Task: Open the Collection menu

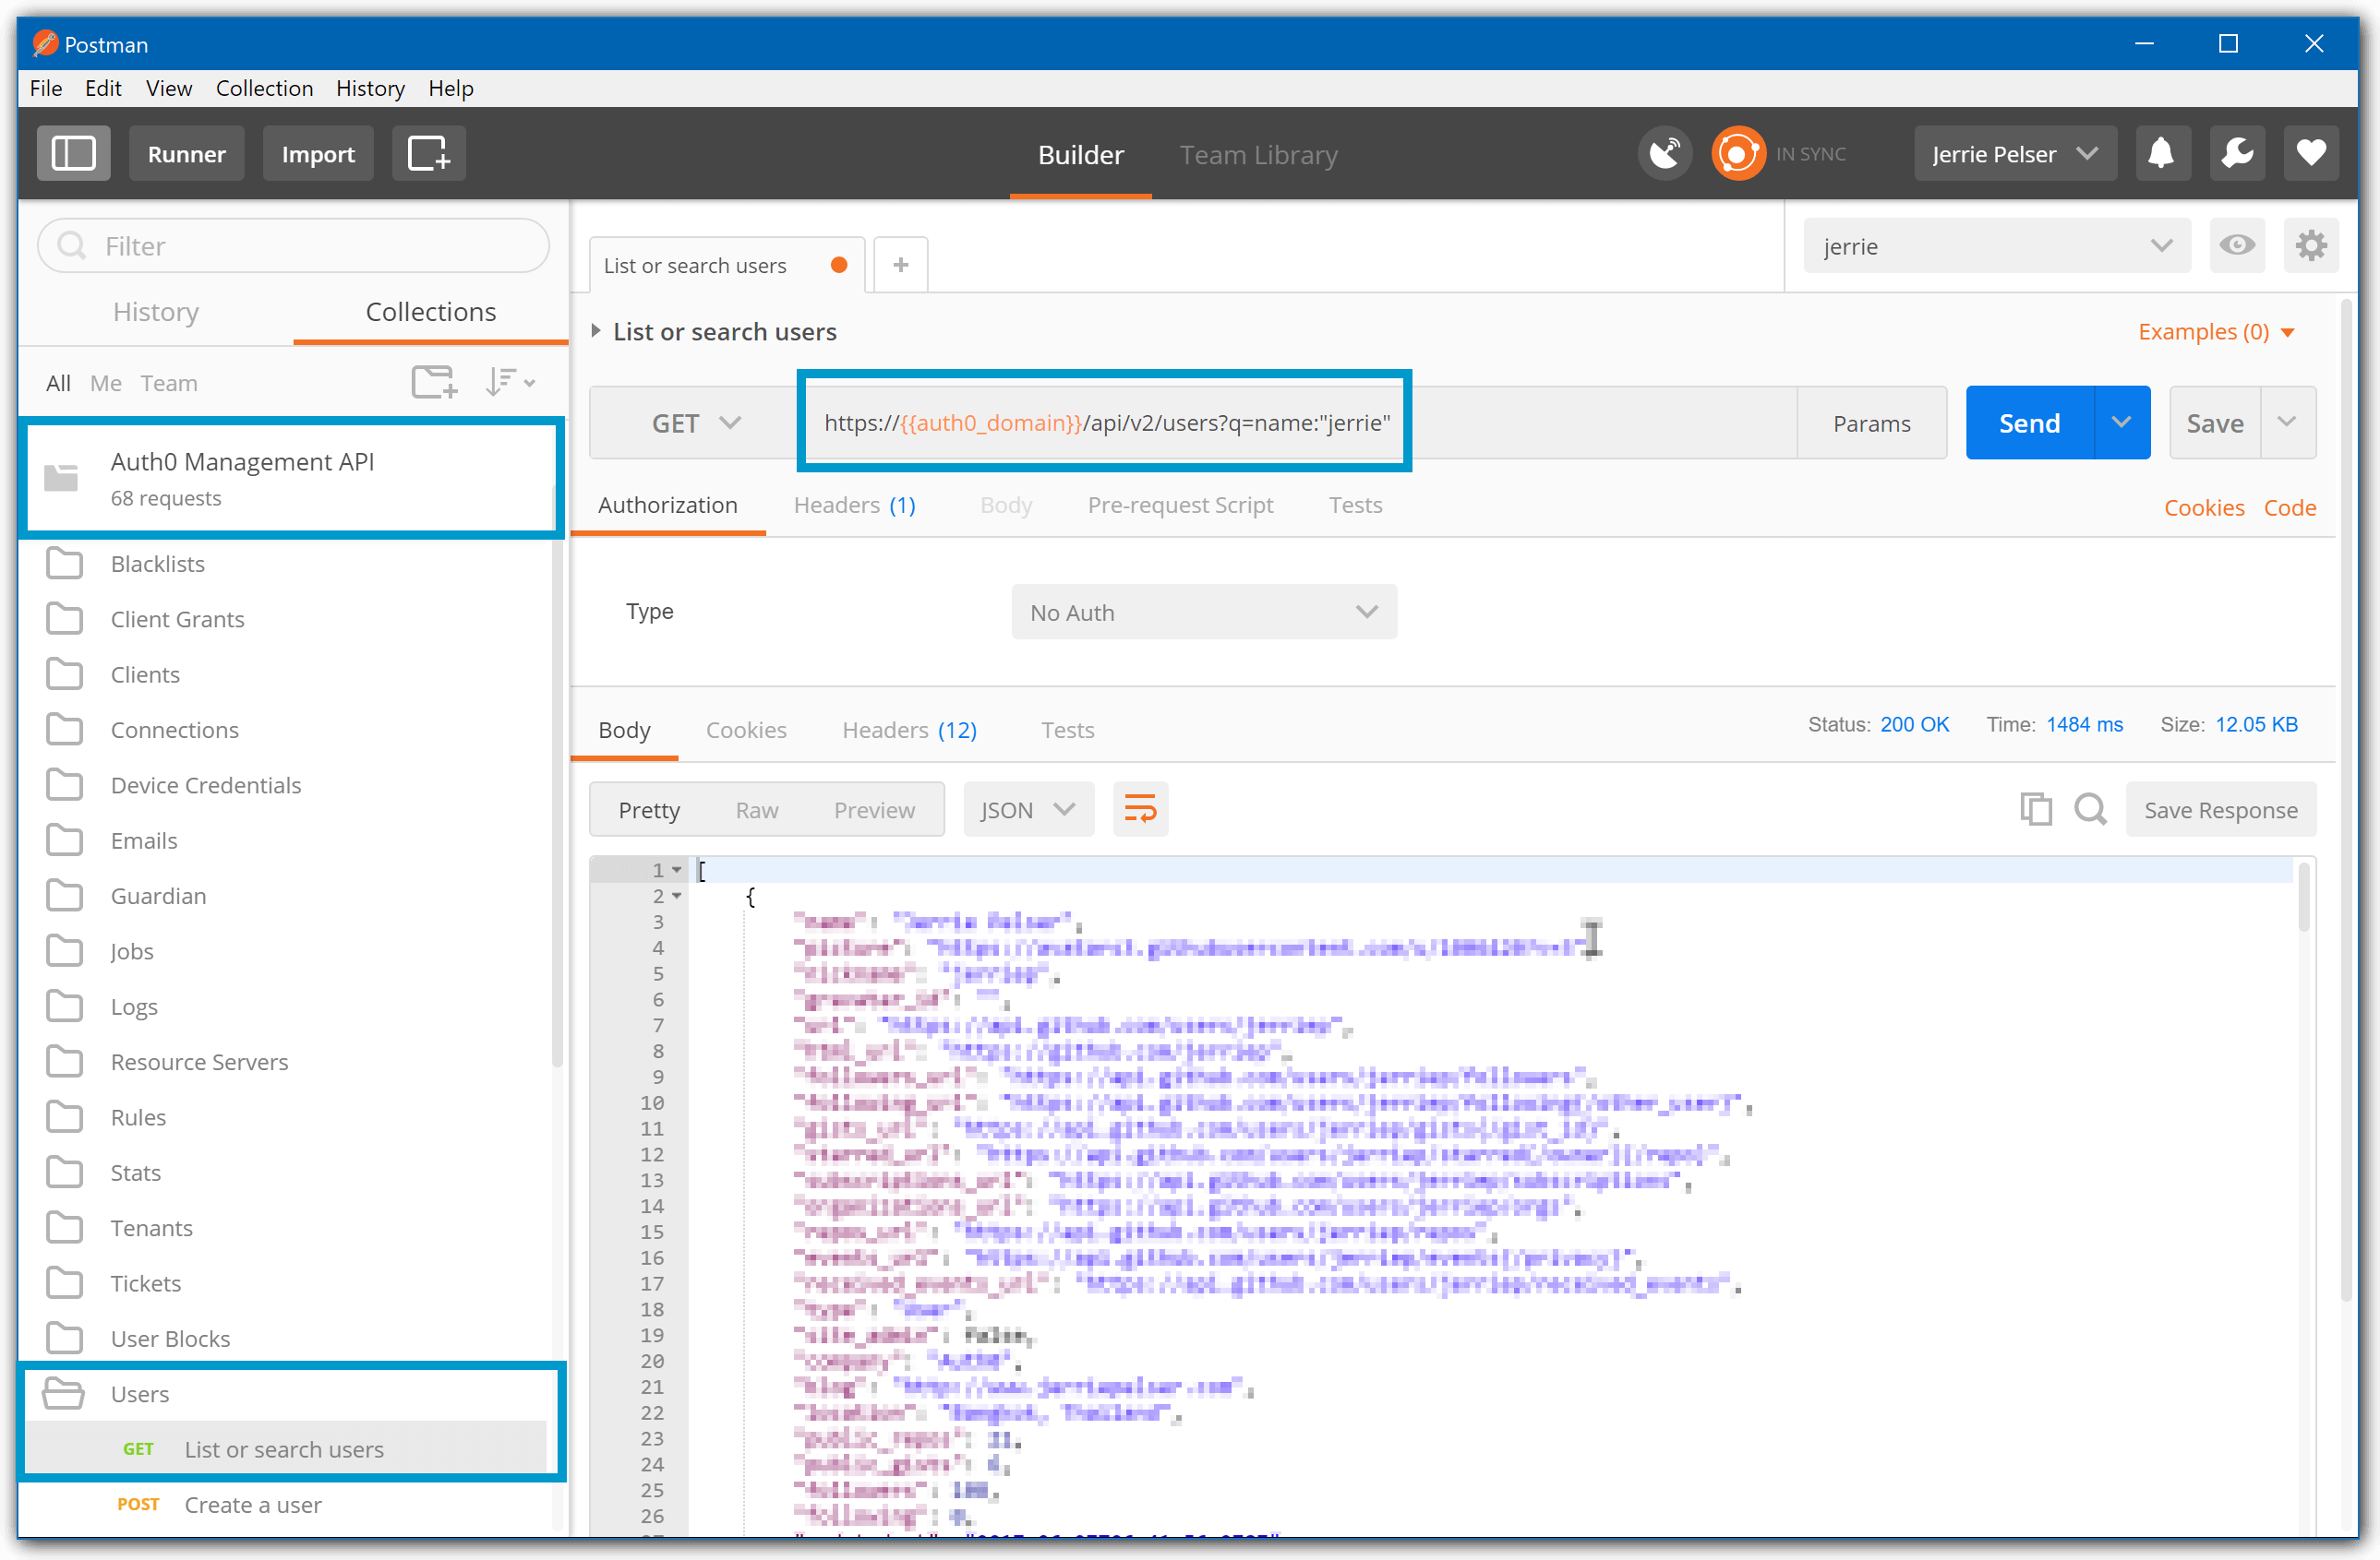Action: tap(264, 88)
